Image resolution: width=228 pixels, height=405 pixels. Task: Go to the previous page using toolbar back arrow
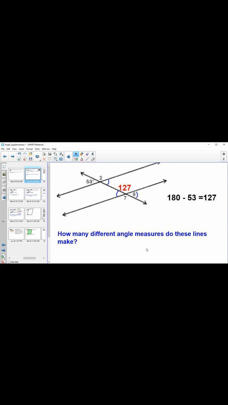(x=5, y=157)
